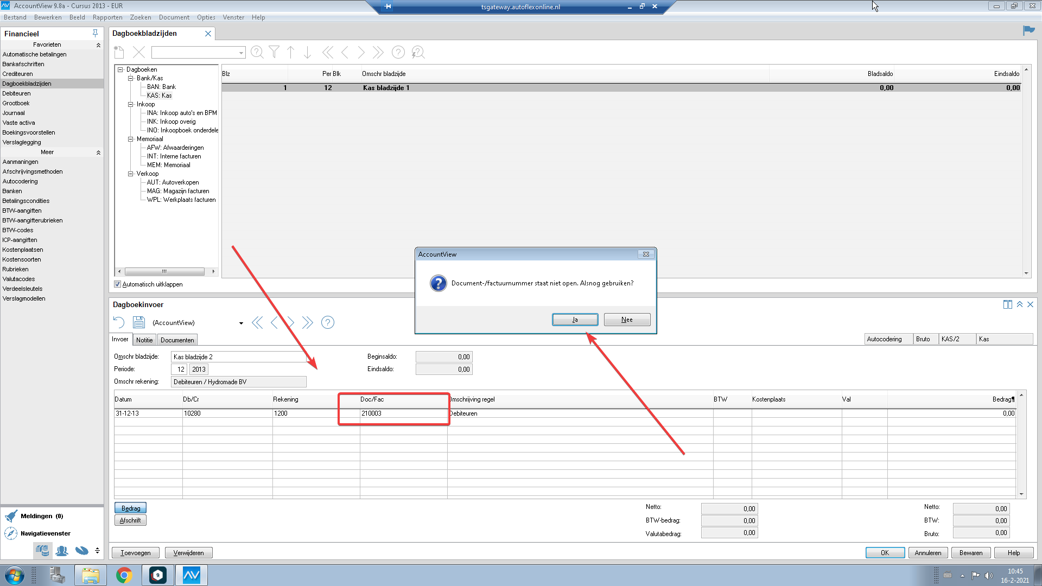Collapse the Favorieten section
The width and height of the screenshot is (1042, 586).
click(x=98, y=45)
